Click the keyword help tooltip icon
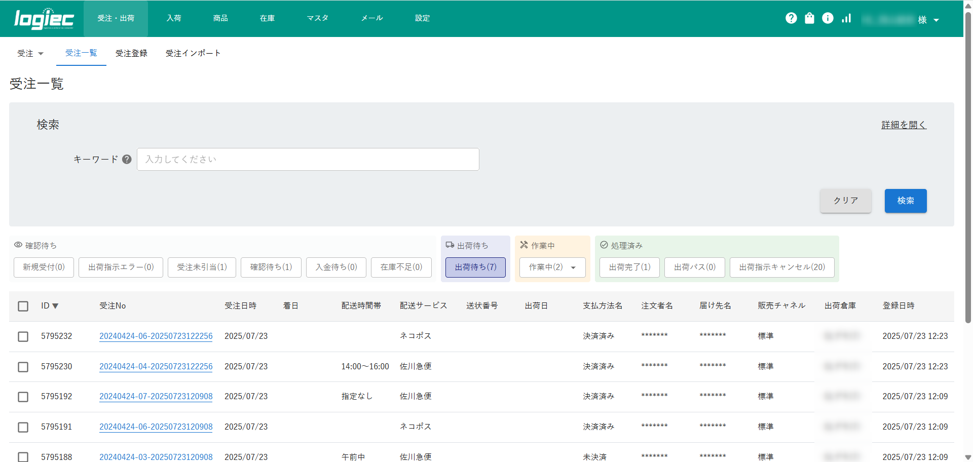 pos(127,159)
